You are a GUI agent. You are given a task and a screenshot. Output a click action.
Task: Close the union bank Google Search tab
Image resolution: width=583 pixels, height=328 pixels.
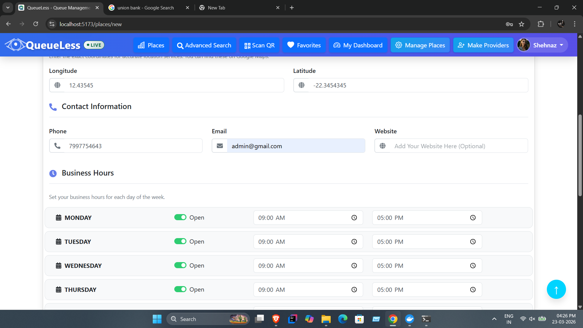coord(187,8)
